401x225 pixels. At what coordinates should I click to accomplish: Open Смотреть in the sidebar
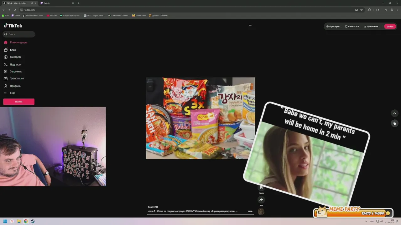point(13,57)
